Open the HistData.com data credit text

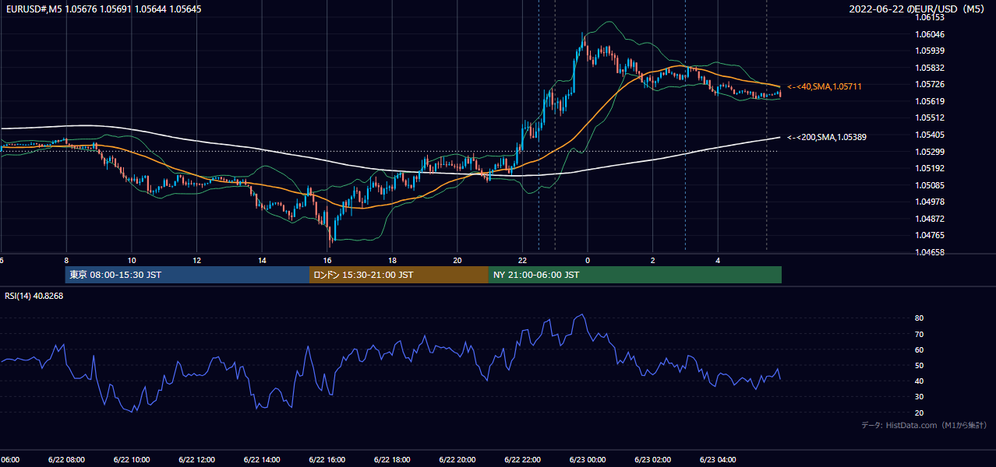coord(924,425)
